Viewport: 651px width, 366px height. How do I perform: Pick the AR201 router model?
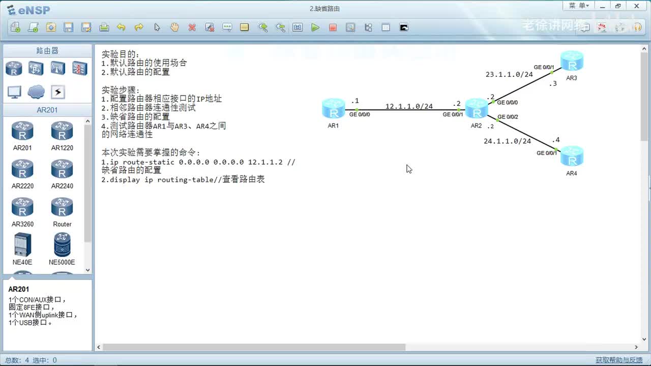pyautogui.click(x=22, y=136)
